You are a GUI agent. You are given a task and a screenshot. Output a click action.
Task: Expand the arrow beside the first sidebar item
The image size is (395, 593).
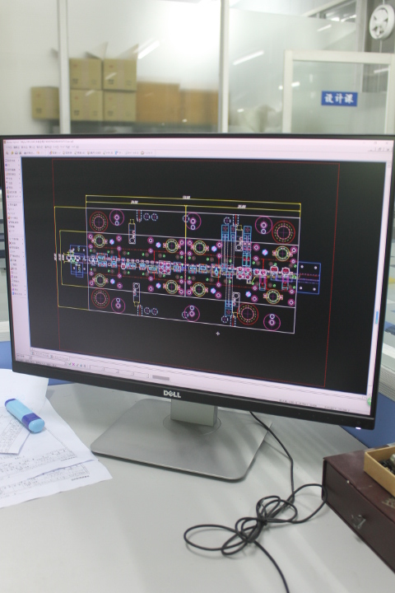(18, 161)
